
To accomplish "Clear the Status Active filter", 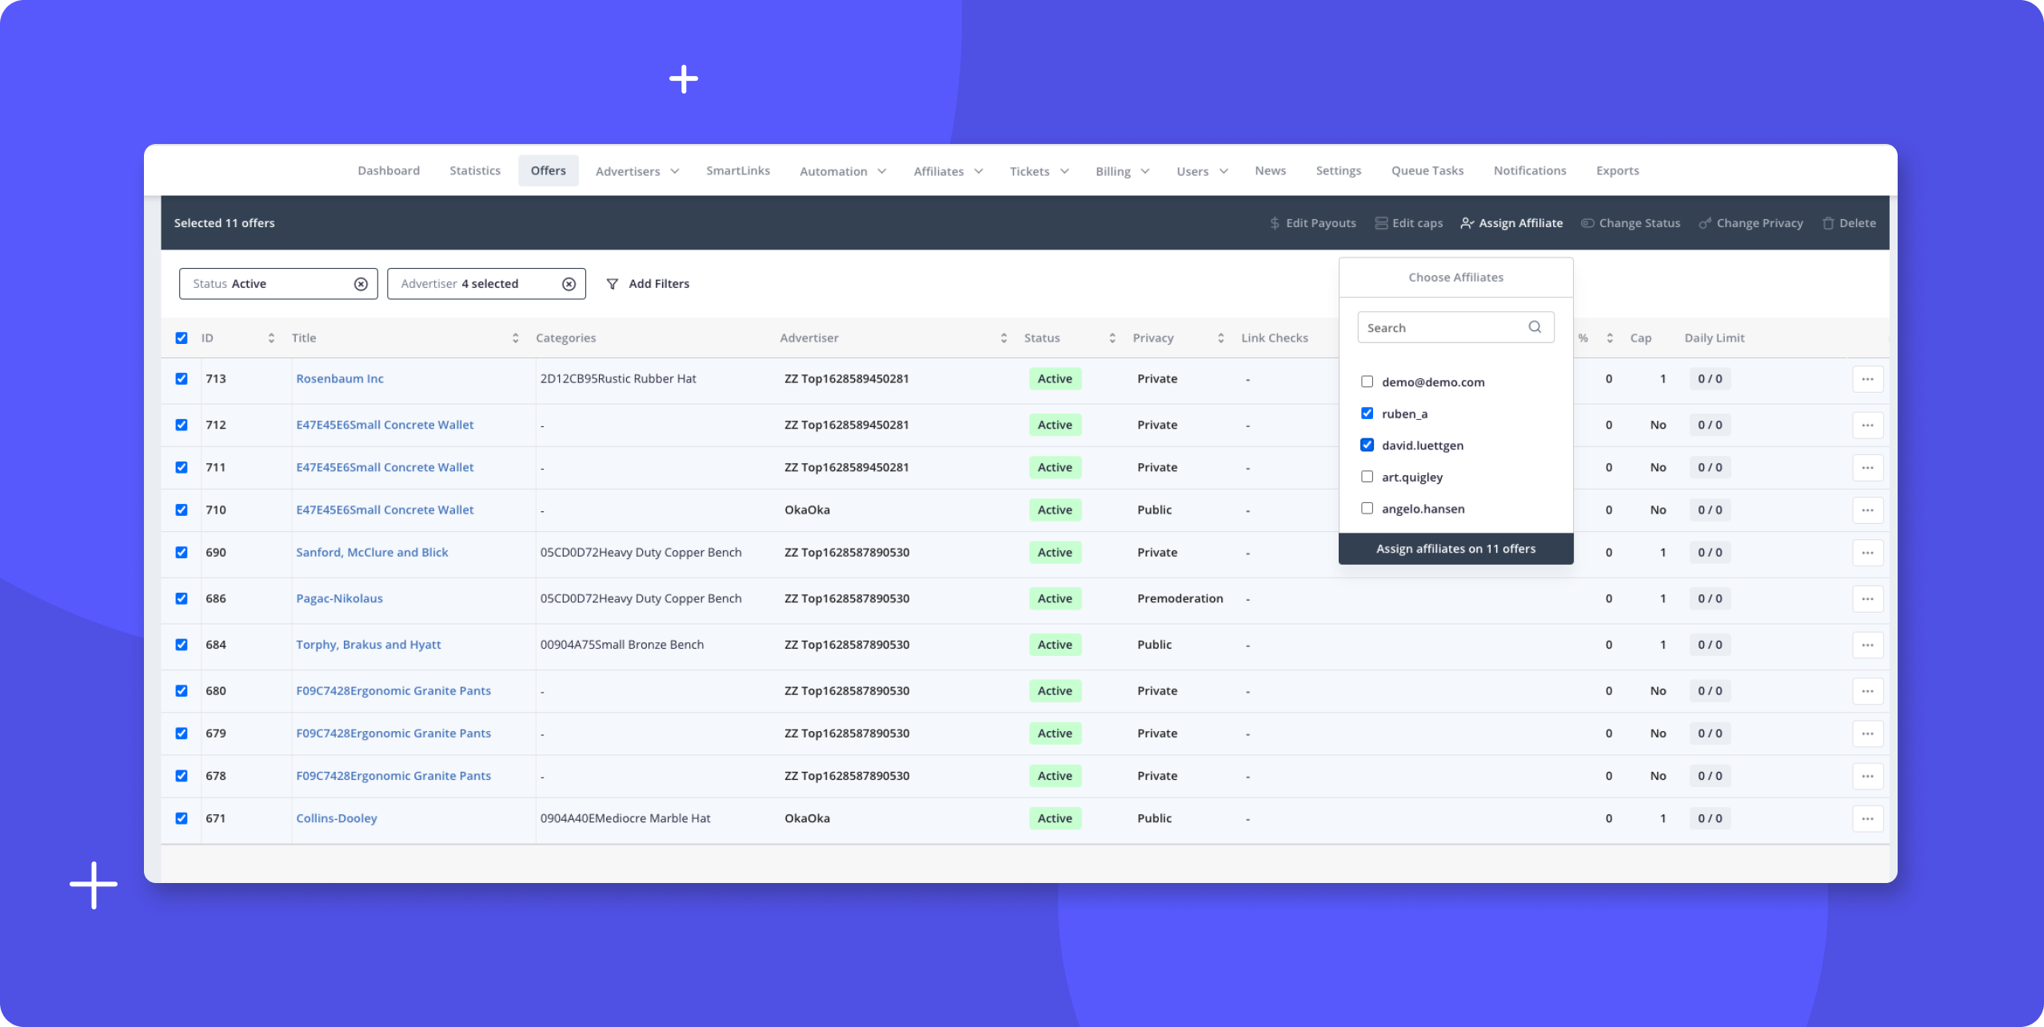I will (x=361, y=284).
